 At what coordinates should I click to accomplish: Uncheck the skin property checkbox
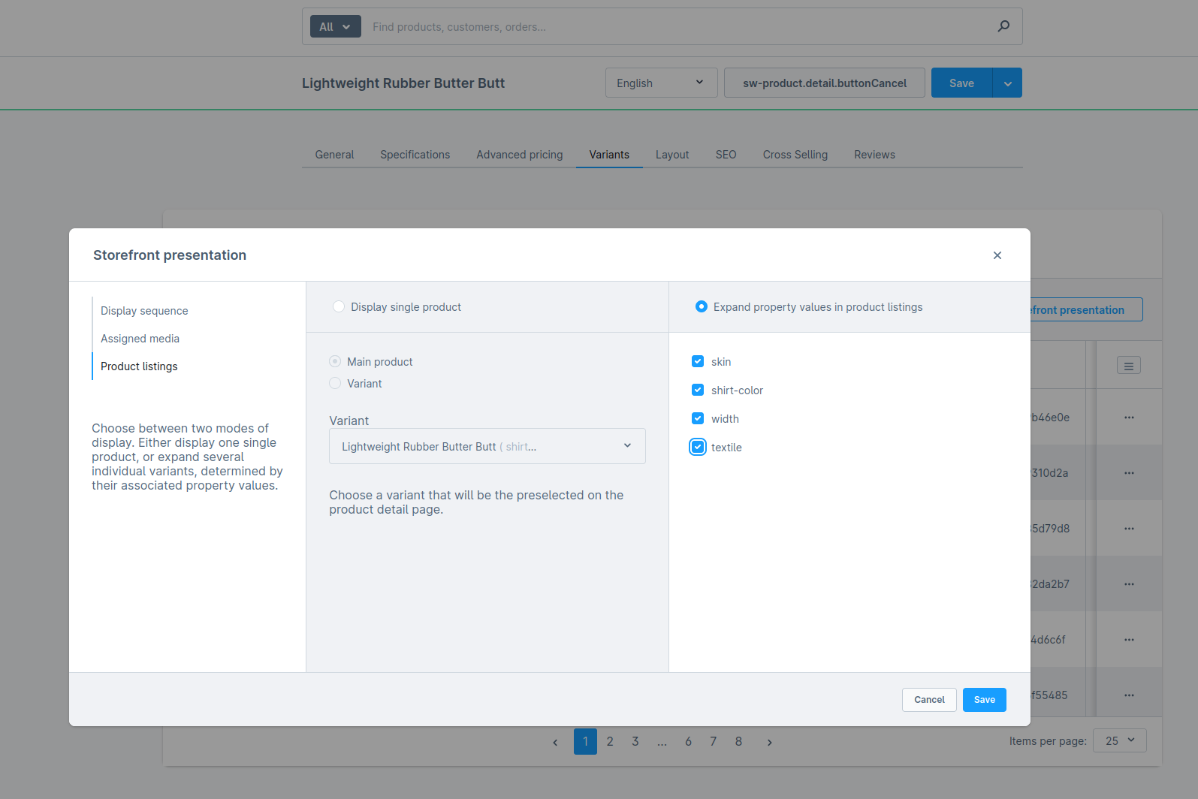point(698,362)
